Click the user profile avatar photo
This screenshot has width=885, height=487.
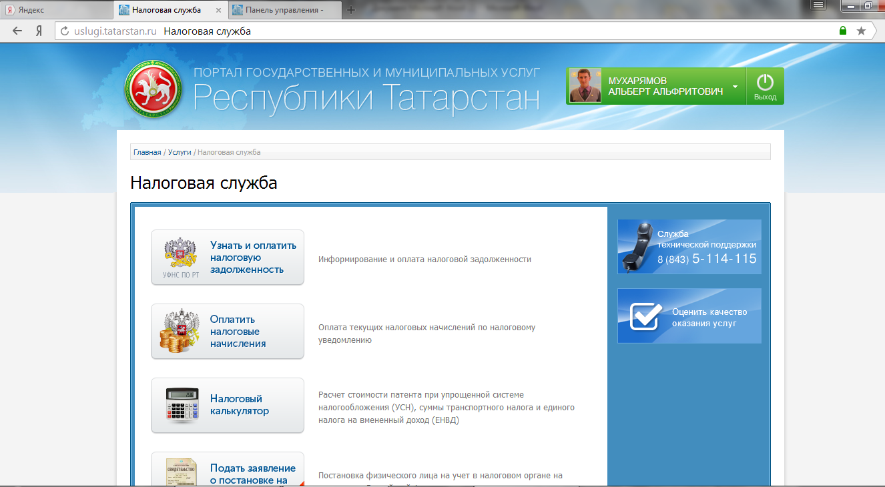point(585,86)
